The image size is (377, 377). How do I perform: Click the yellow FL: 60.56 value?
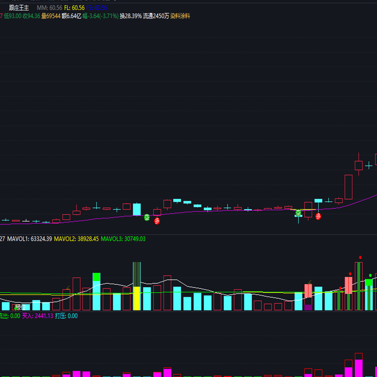[x=74, y=8]
